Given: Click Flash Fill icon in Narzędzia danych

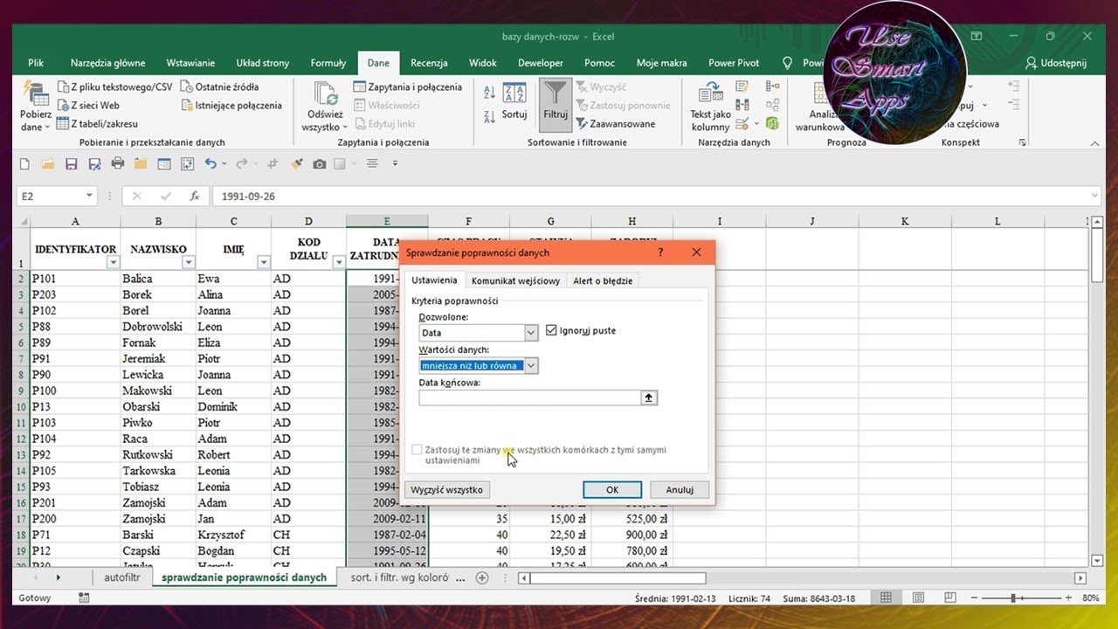Looking at the screenshot, I should [742, 86].
